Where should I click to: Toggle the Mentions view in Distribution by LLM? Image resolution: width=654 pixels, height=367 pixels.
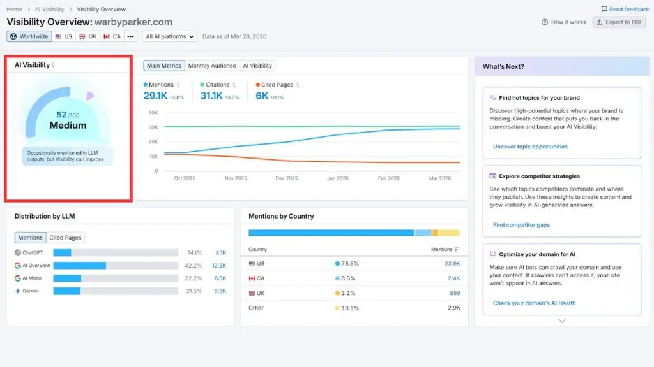pos(30,238)
